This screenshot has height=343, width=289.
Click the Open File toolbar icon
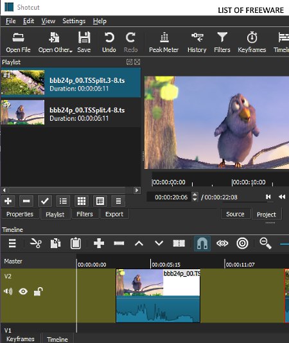18,42
